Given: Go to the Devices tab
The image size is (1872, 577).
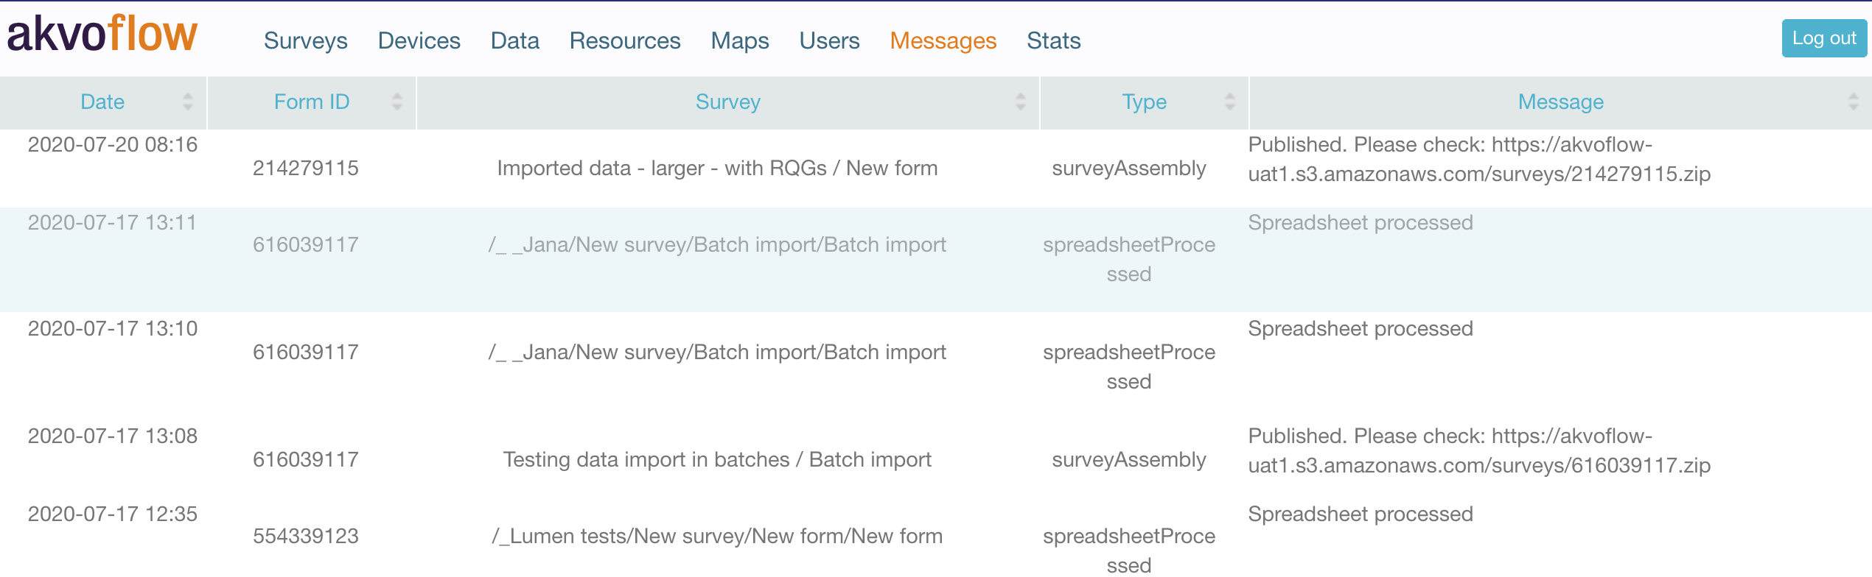Looking at the screenshot, I should 419,40.
